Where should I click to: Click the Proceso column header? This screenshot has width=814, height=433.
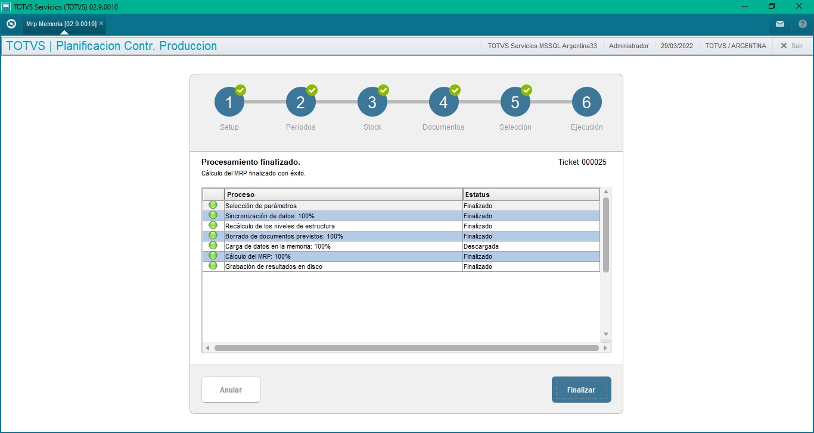coord(343,194)
